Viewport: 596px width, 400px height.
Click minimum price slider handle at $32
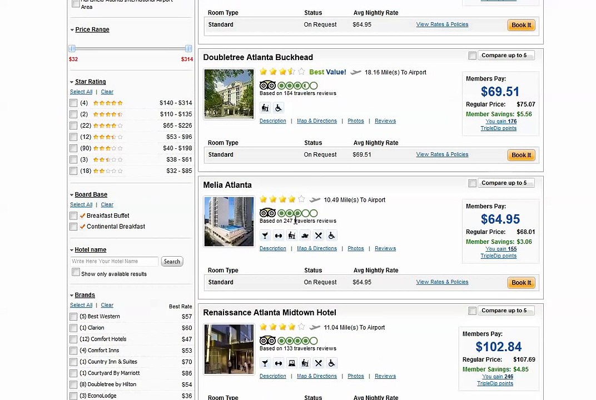[72, 48]
